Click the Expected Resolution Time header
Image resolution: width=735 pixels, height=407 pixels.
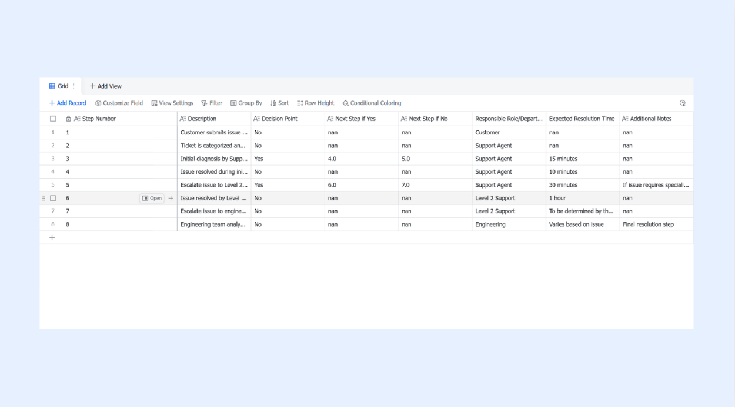pos(583,119)
